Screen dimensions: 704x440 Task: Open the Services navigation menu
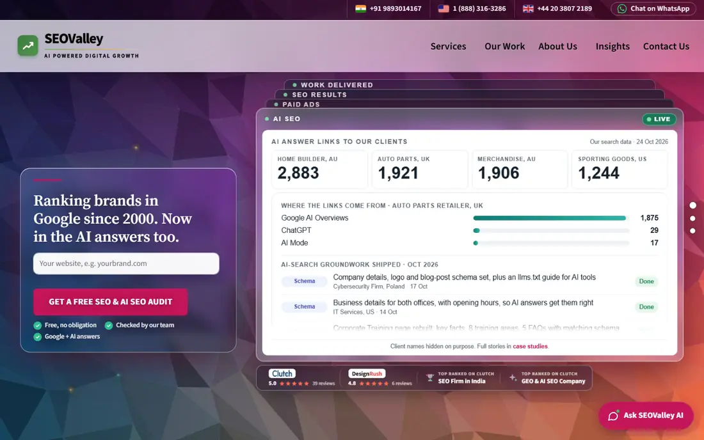click(448, 46)
